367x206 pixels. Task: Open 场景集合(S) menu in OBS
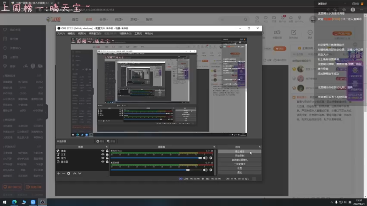[125, 33]
